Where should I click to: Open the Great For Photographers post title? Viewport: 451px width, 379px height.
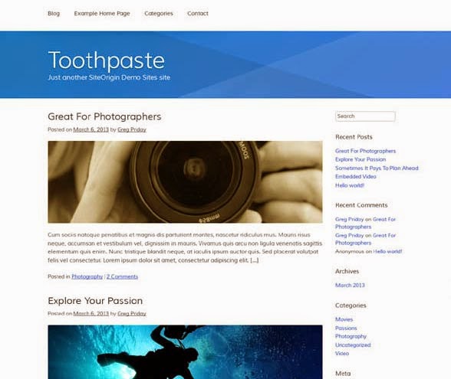[x=104, y=116]
